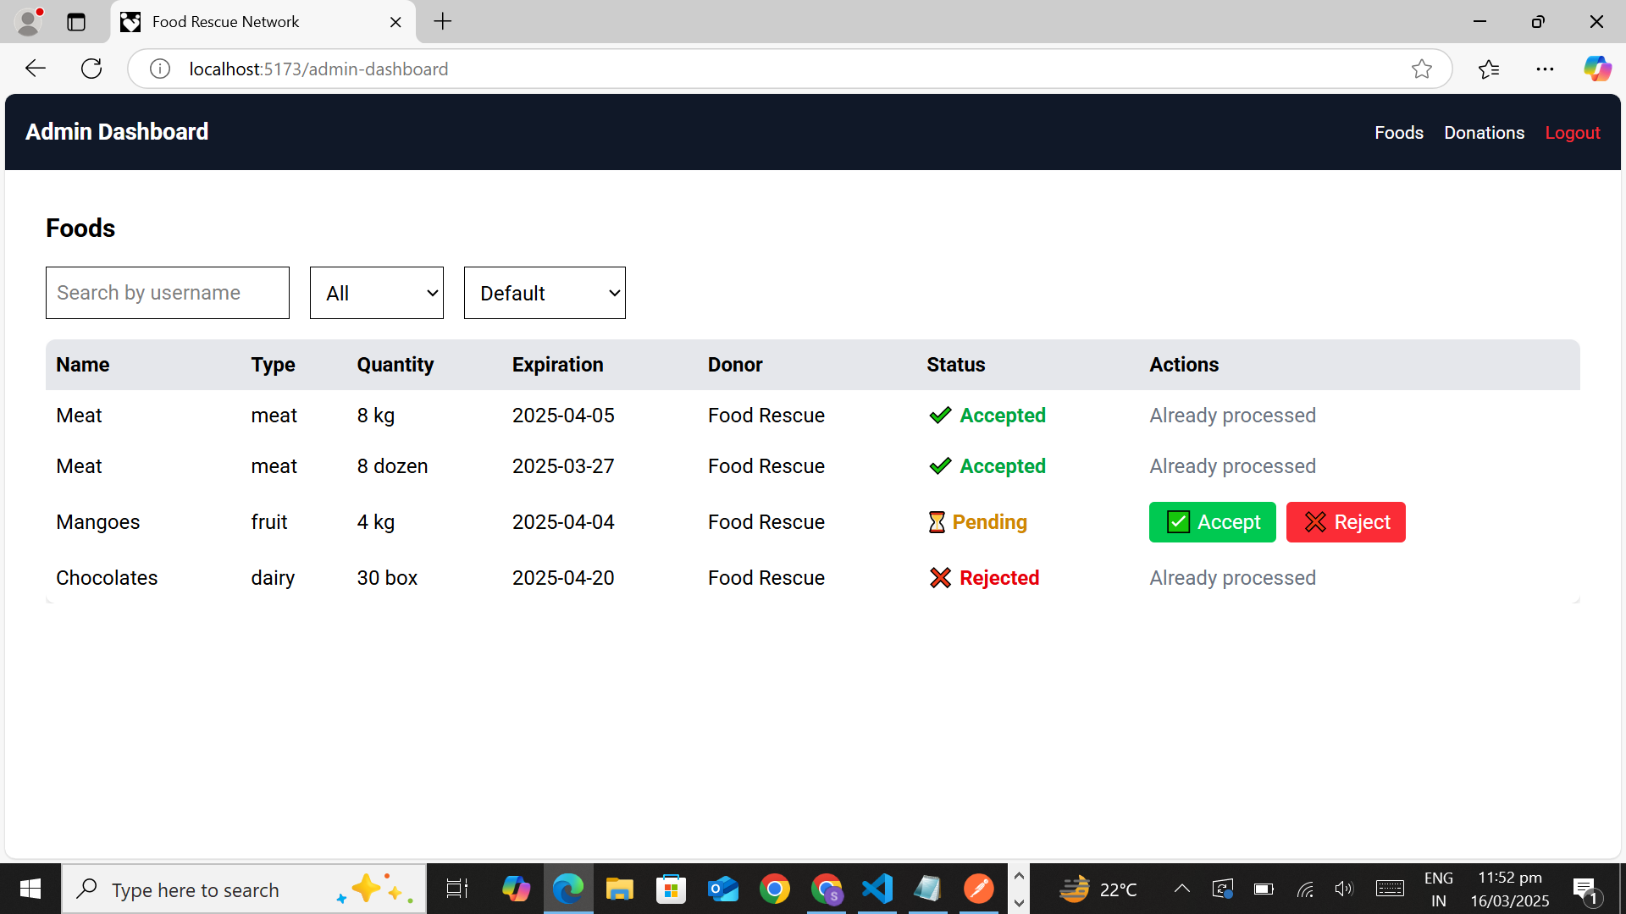Click the browser refresh icon
1626x914 pixels.
91,69
